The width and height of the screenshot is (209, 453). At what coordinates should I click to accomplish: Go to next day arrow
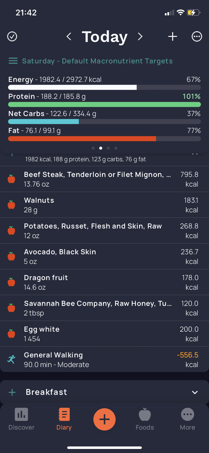140,36
